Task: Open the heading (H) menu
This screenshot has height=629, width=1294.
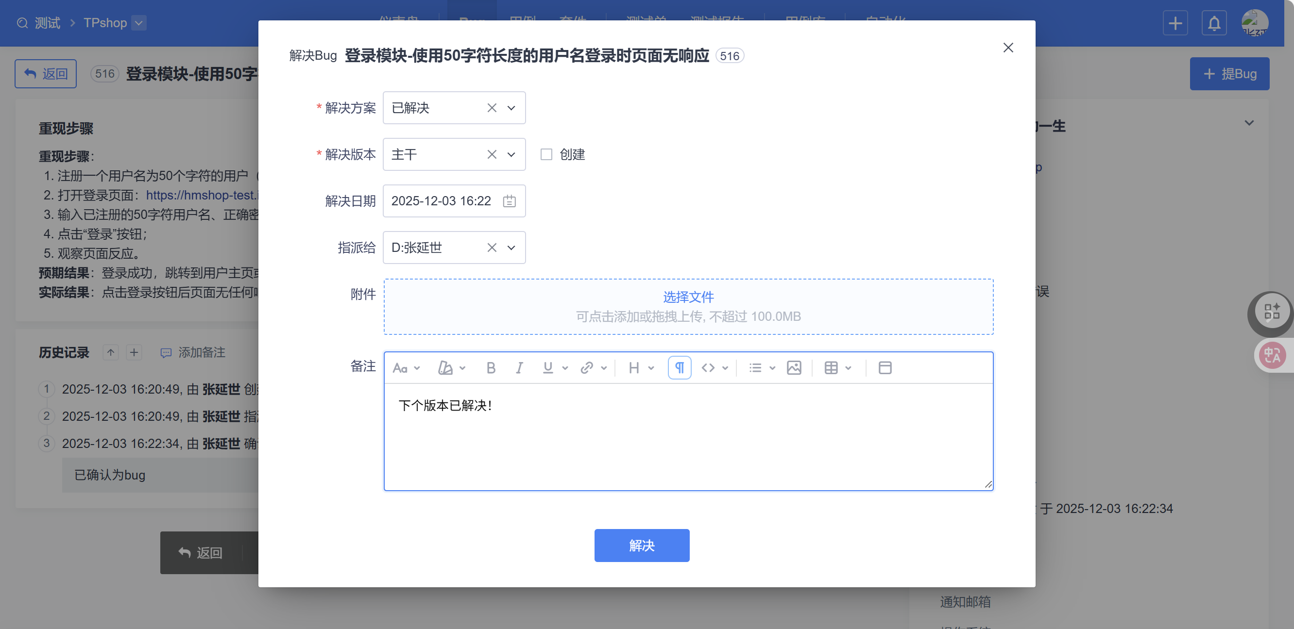Action: point(641,368)
